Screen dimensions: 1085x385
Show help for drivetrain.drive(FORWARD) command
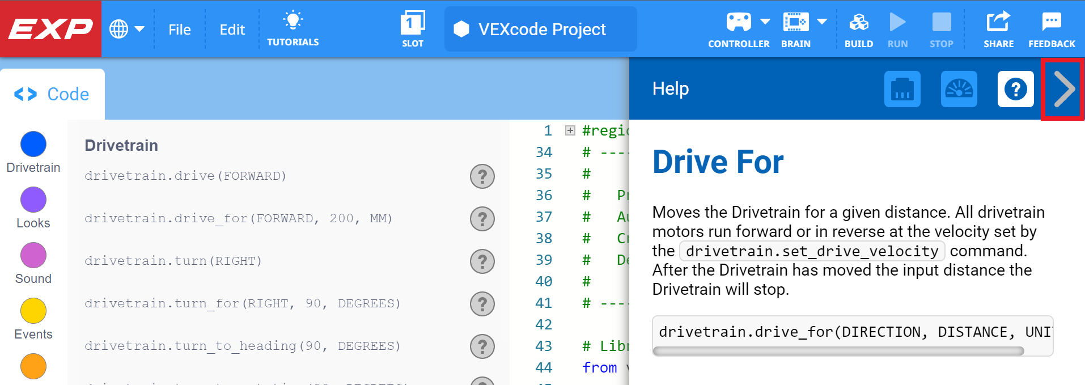pyautogui.click(x=482, y=176)
